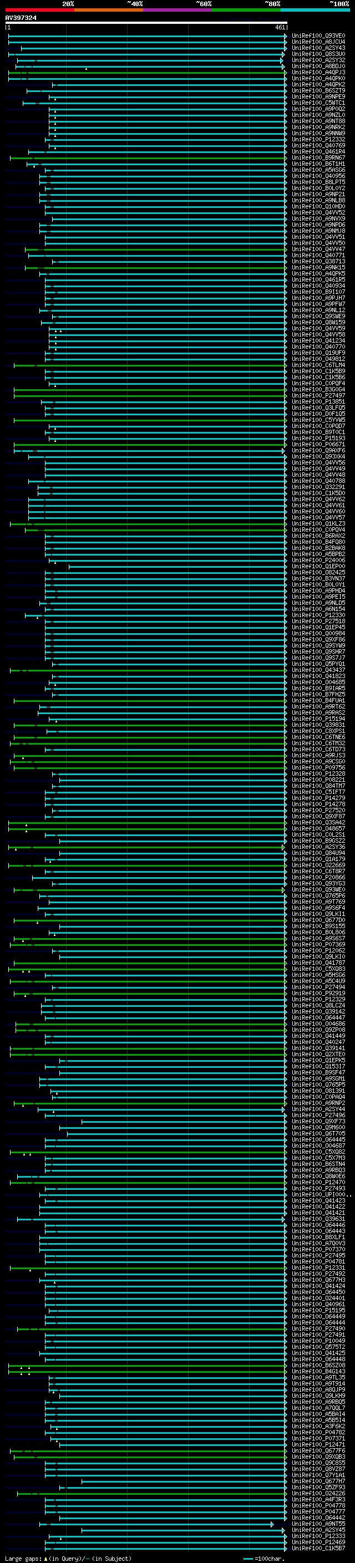
Task: Select the query name AV397324
Action: pyautogui.click(x=21, y=18)
